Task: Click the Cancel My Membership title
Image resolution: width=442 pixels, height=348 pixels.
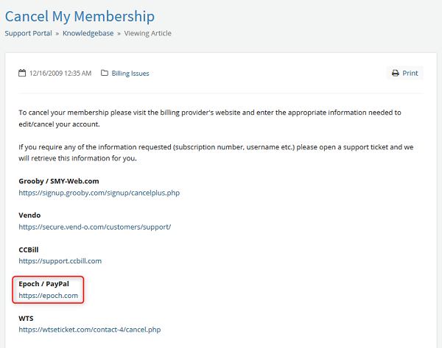Action: point(80,16)
